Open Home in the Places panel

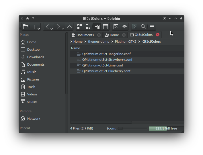tap(42, 42)
